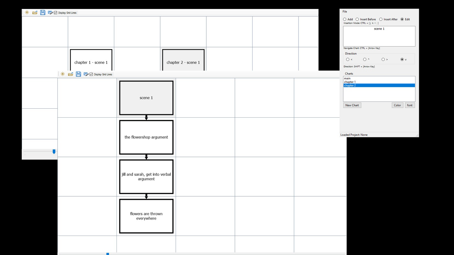The height and width of the screenshot is (255, 454).
Task: Click the 'scene 1' text edit box
Action: tap(379, 36)
